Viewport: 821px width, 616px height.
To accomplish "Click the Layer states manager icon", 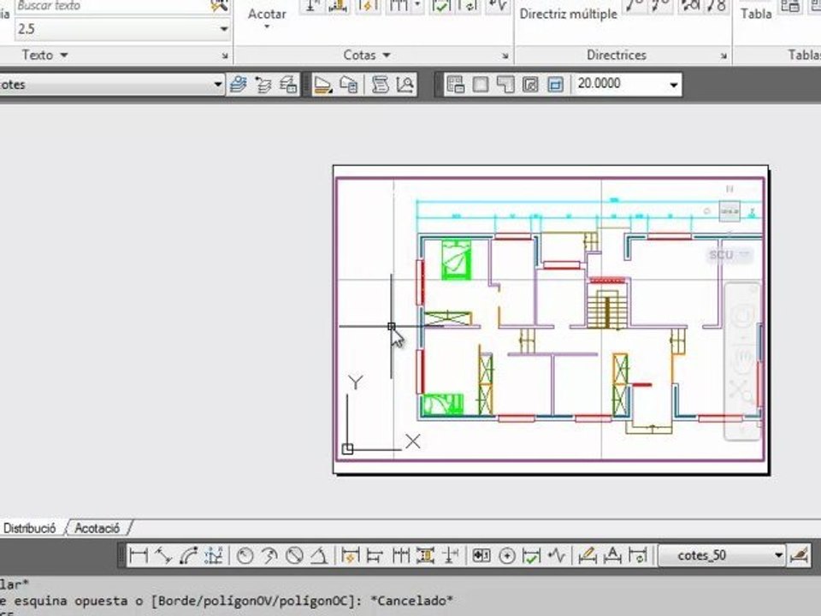I will (288, 85).
